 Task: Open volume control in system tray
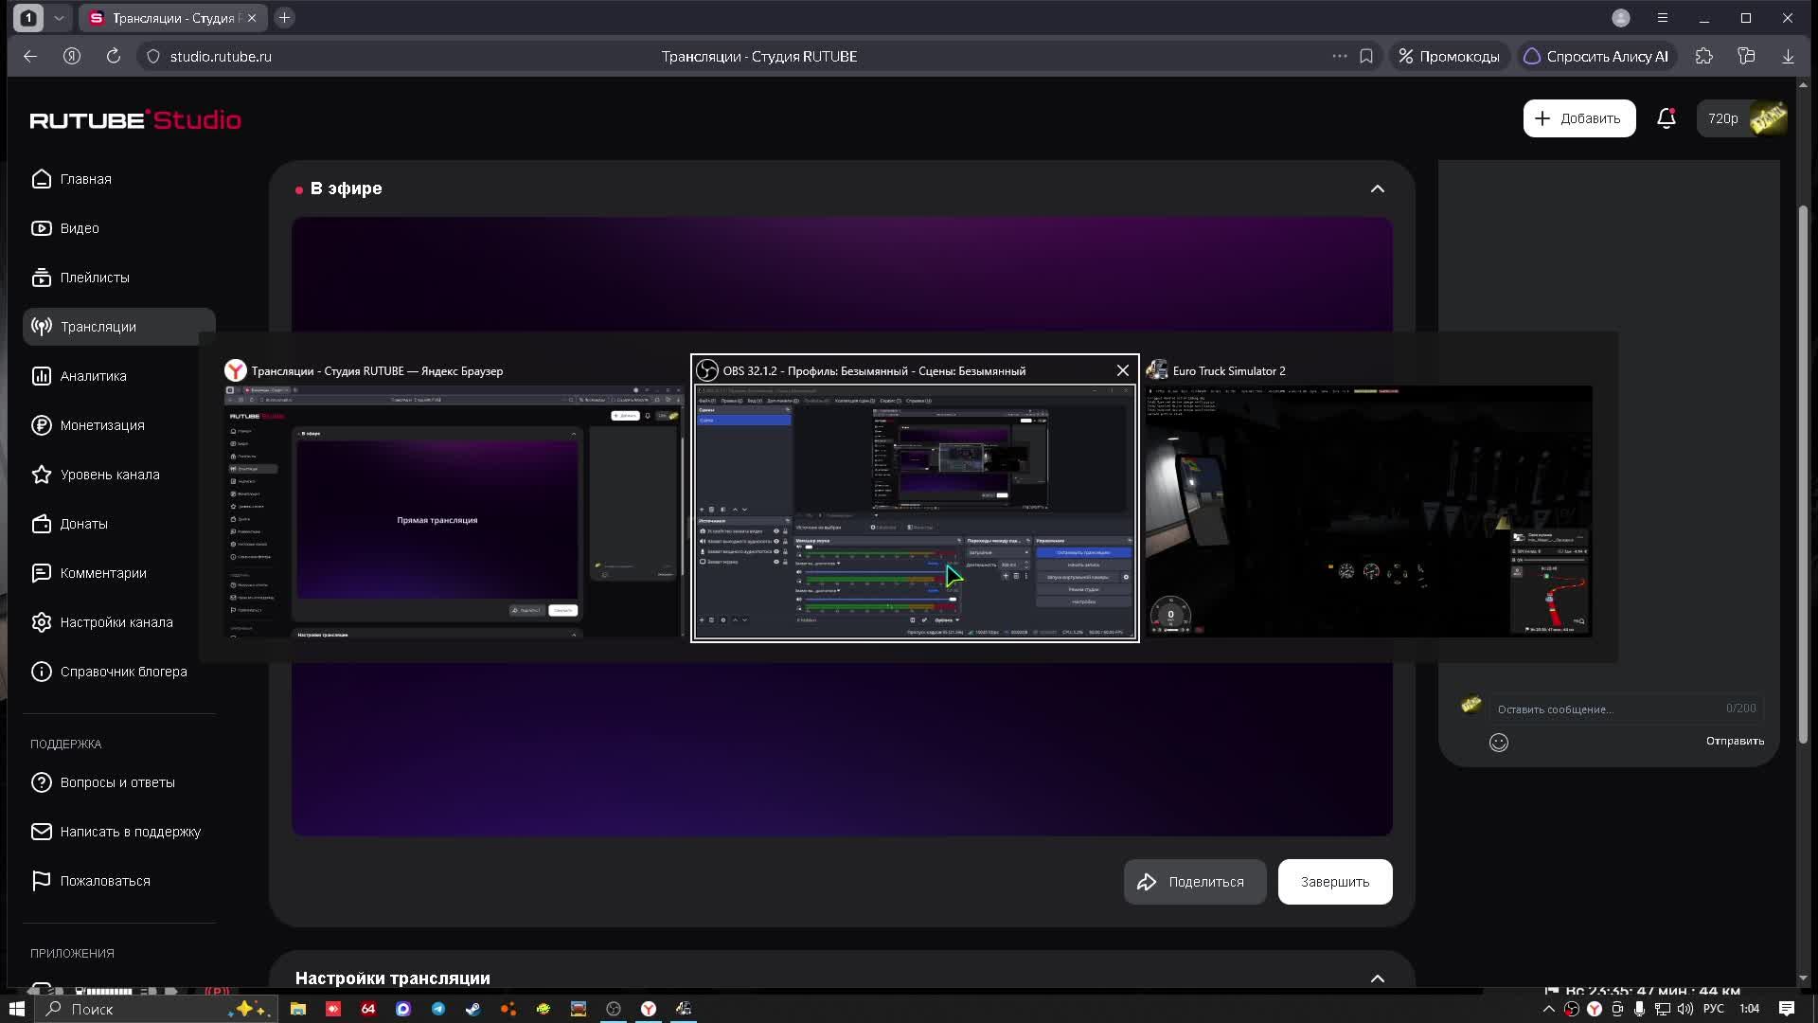pos(1684,1009)
